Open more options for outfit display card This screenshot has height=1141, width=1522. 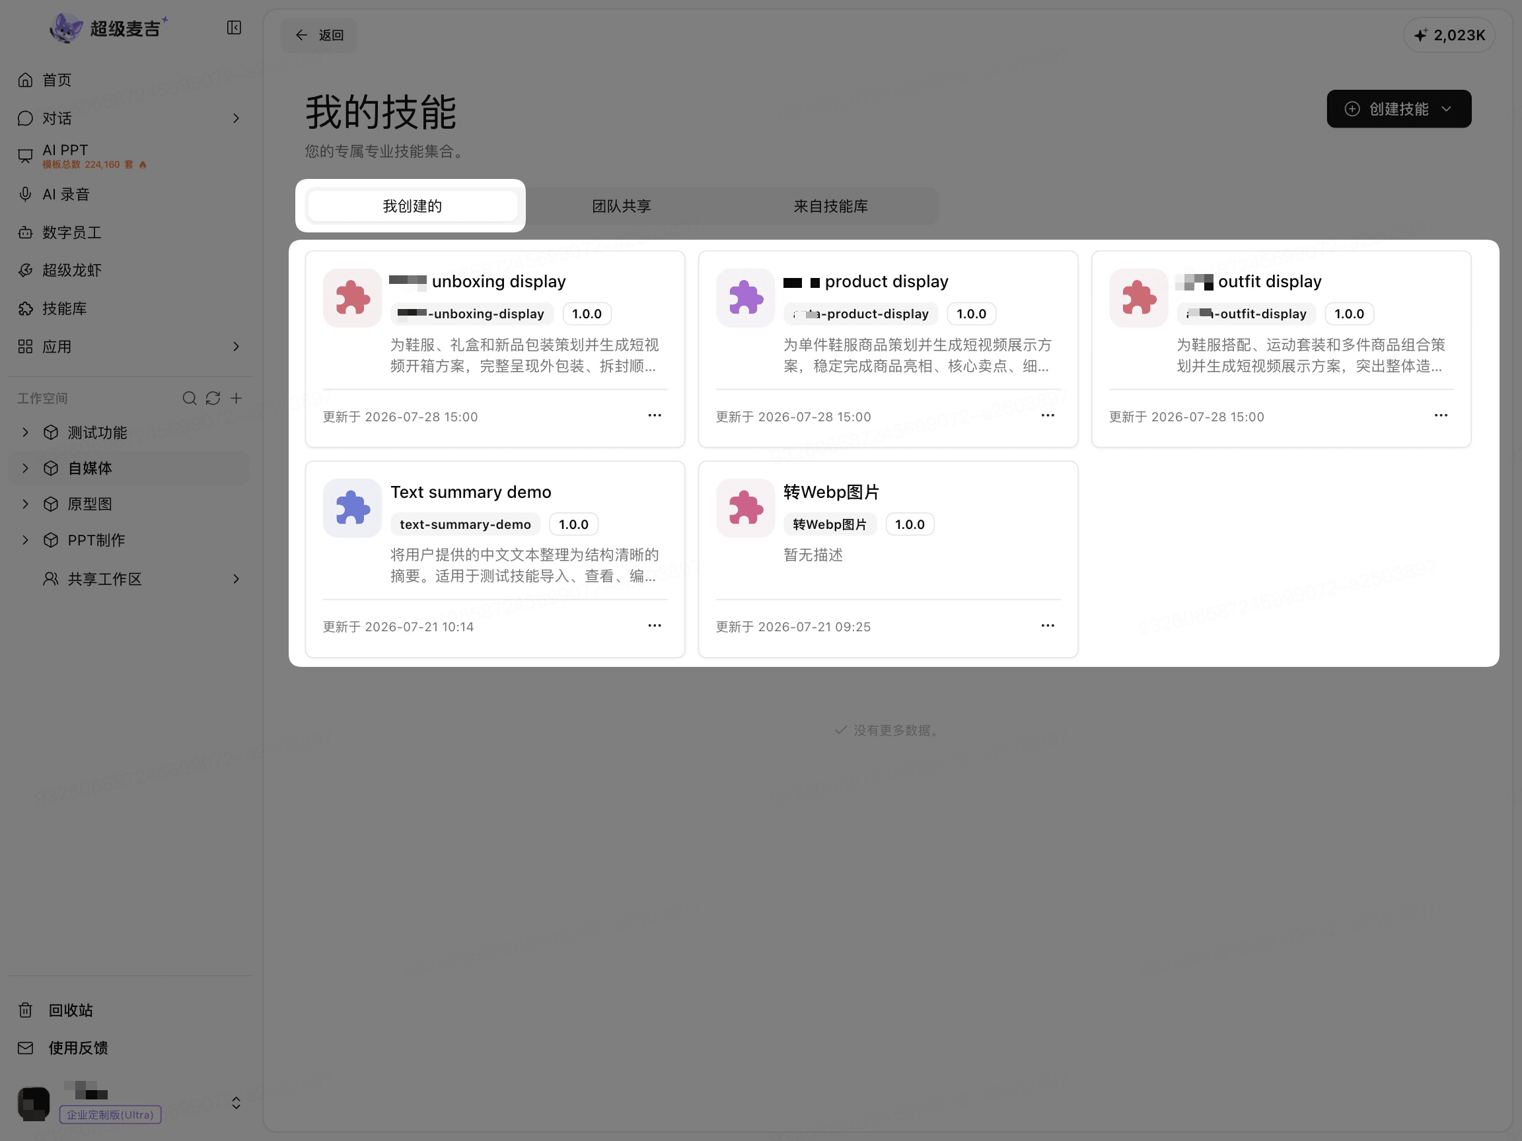tap(1441, 415)
